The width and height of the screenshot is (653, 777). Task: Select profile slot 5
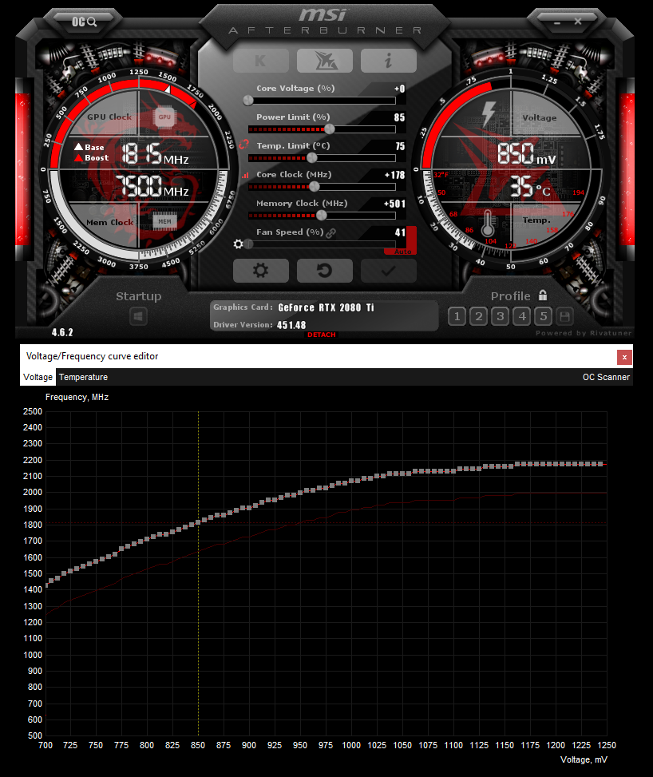[x=544, y=316]
